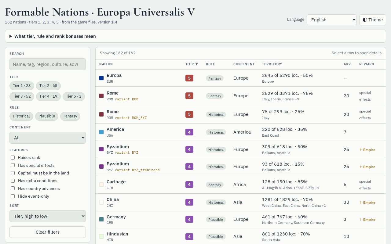Viewport: 391px width, 244px height.
Task: Click the Territory column header
Action: (x=272, y=64)
